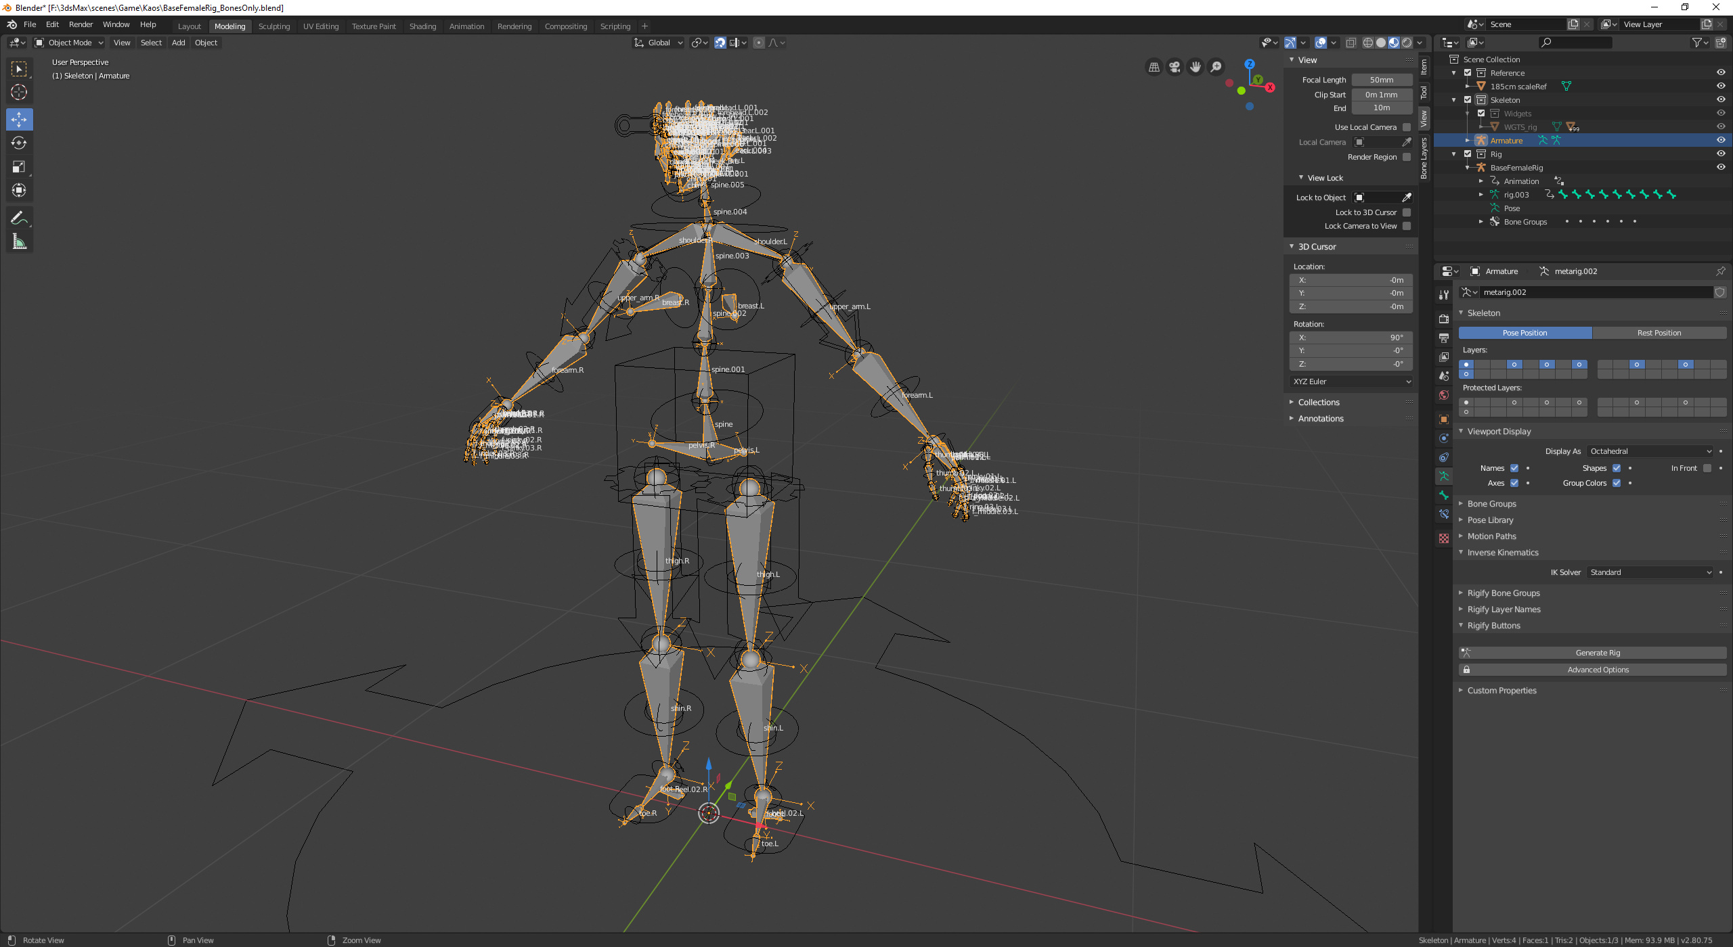This screenshot has height=947, width=1733.
Task: Open the XYZ Euler rotation mode dropdown
Action: 1351,382
